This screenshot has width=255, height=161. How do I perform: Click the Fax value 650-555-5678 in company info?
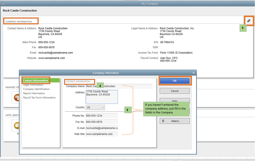click(46, 47)
